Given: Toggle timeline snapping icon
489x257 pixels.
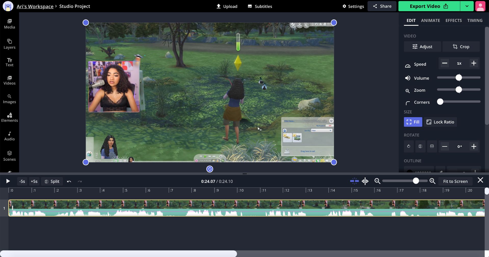Looking at the screenshot, I should click(354, 181).
